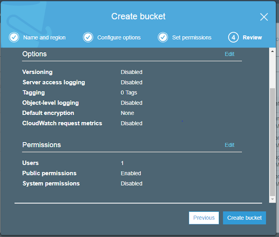The height and width of the screenshot is (237, 279).
Task: Click the step 4 number circle
Action: [233, 37]
